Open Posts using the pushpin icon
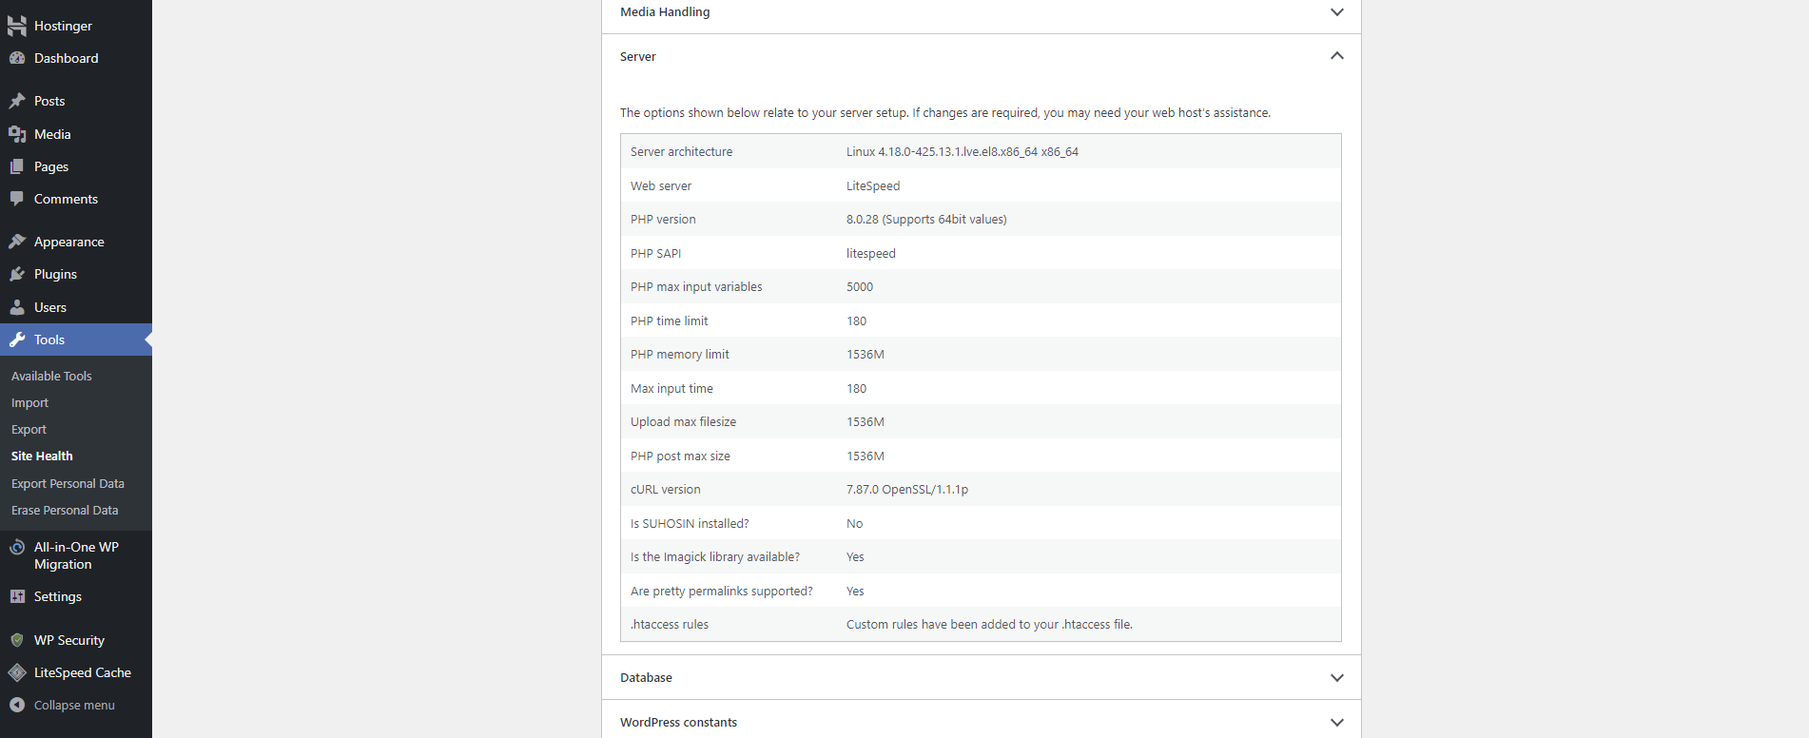This screenshot has width=1809, height=738. pyautogui.click(x=17, y=101)
